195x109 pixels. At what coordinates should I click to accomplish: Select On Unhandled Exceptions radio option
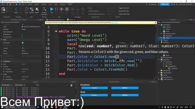(x=87, y=14)
